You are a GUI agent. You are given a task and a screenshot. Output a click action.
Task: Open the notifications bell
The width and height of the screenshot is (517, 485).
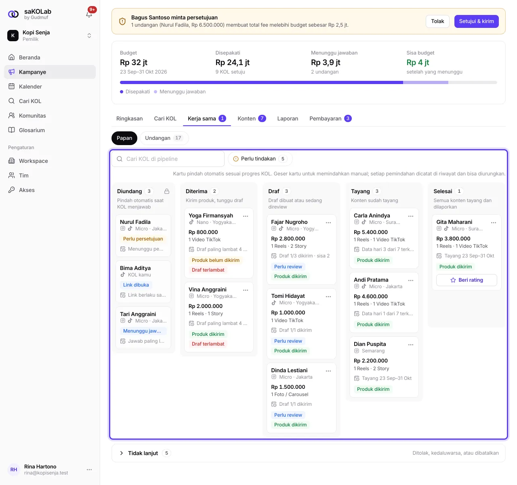point(89,14)
